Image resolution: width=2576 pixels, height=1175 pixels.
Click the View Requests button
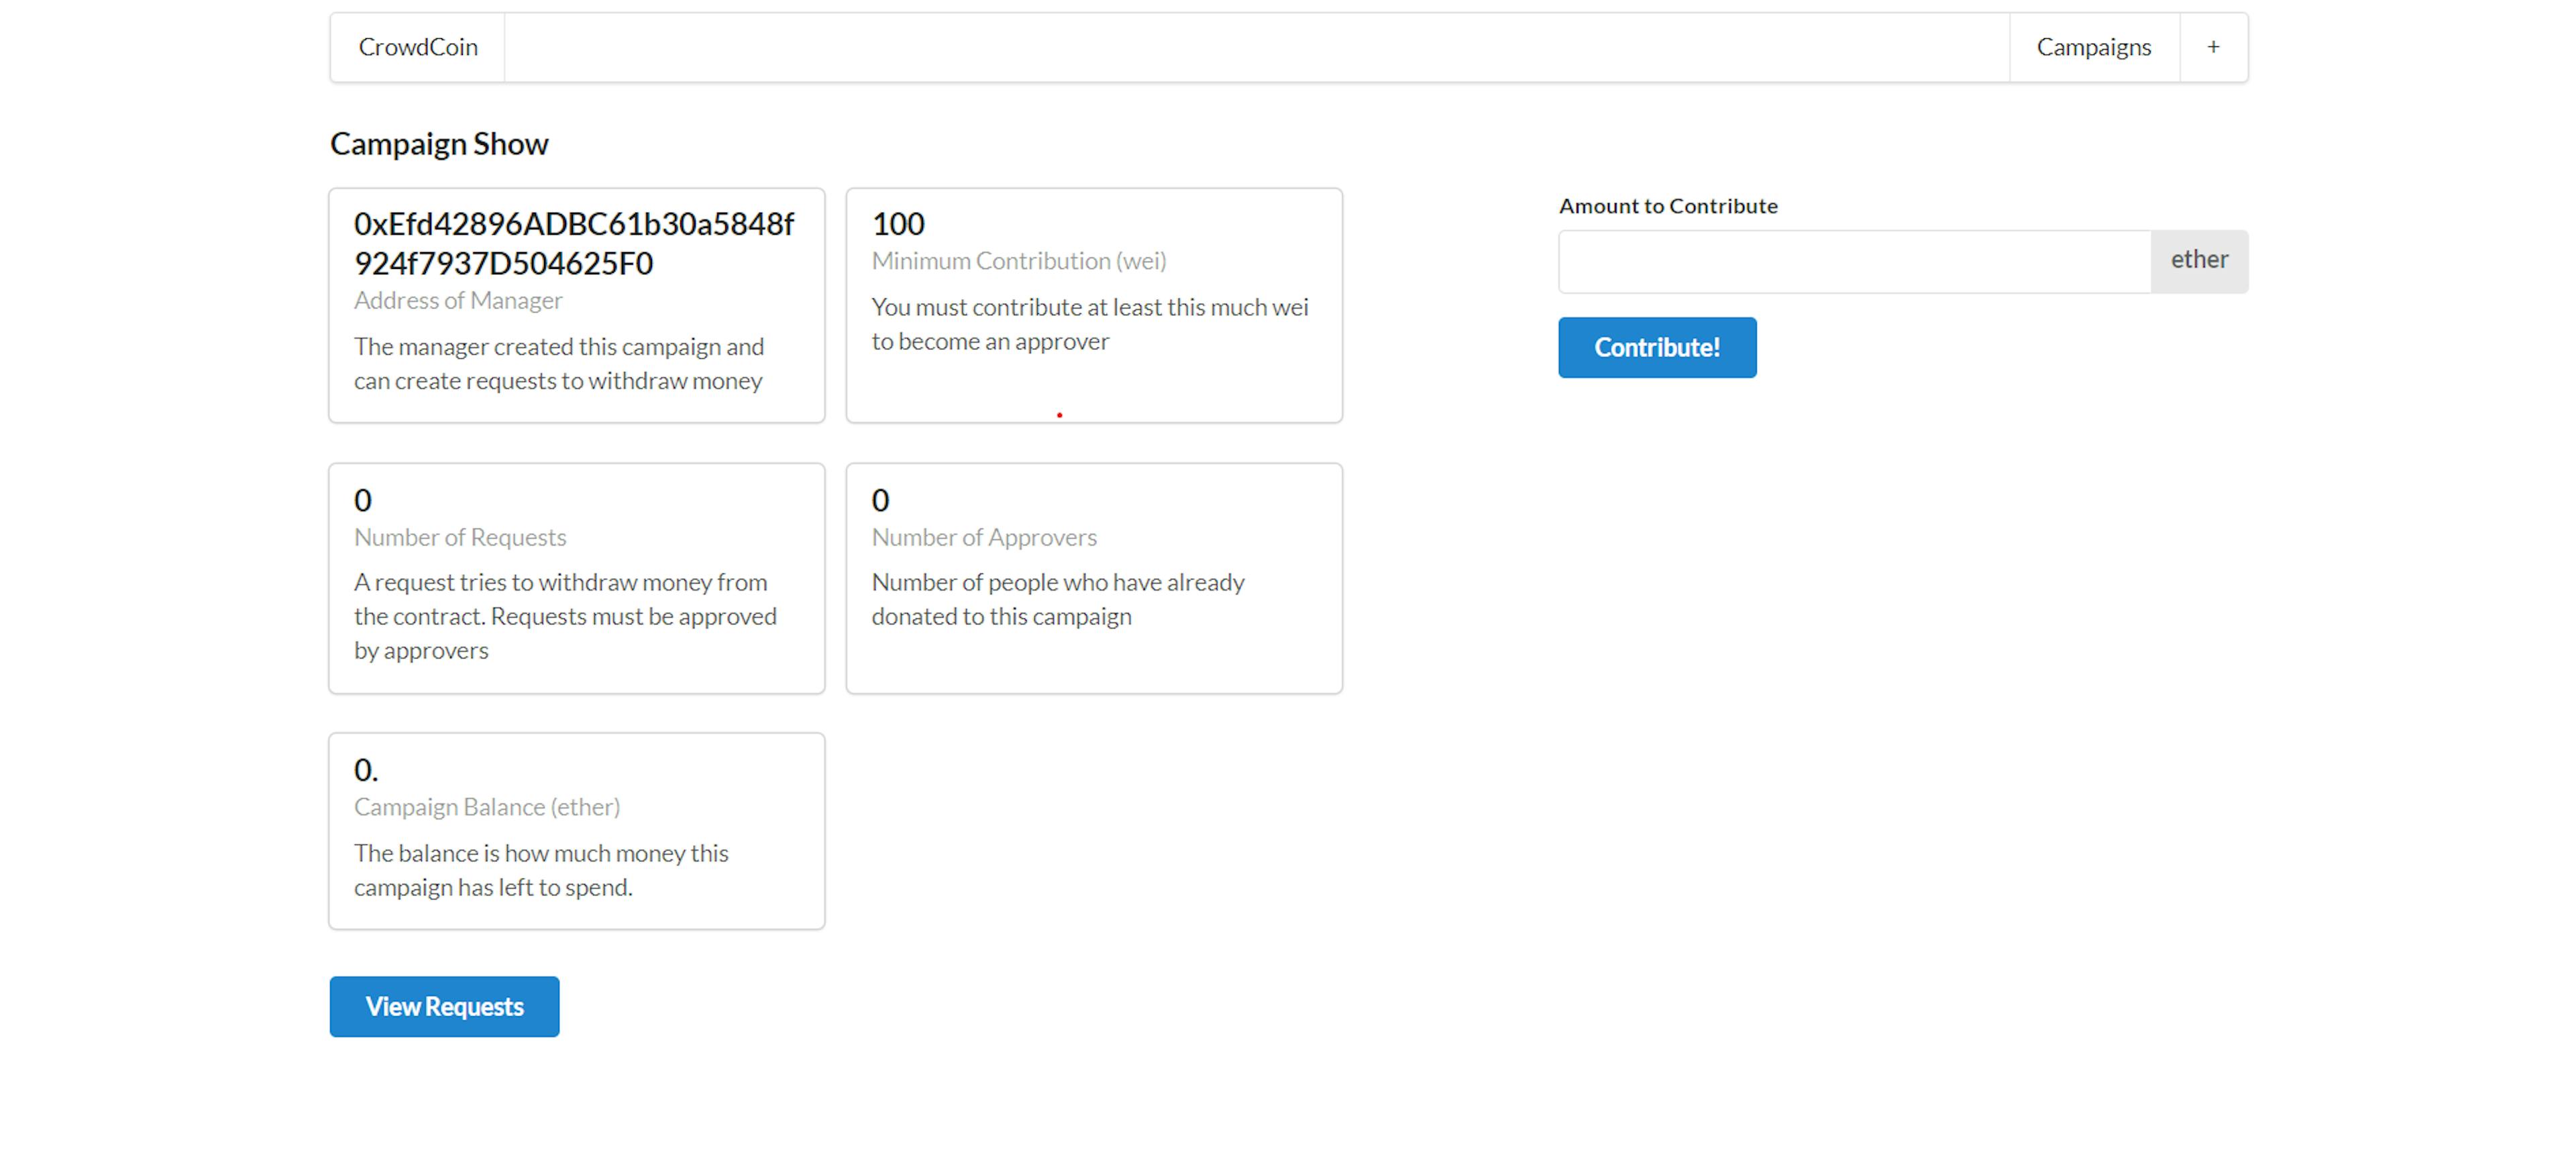click(444, 1006)
